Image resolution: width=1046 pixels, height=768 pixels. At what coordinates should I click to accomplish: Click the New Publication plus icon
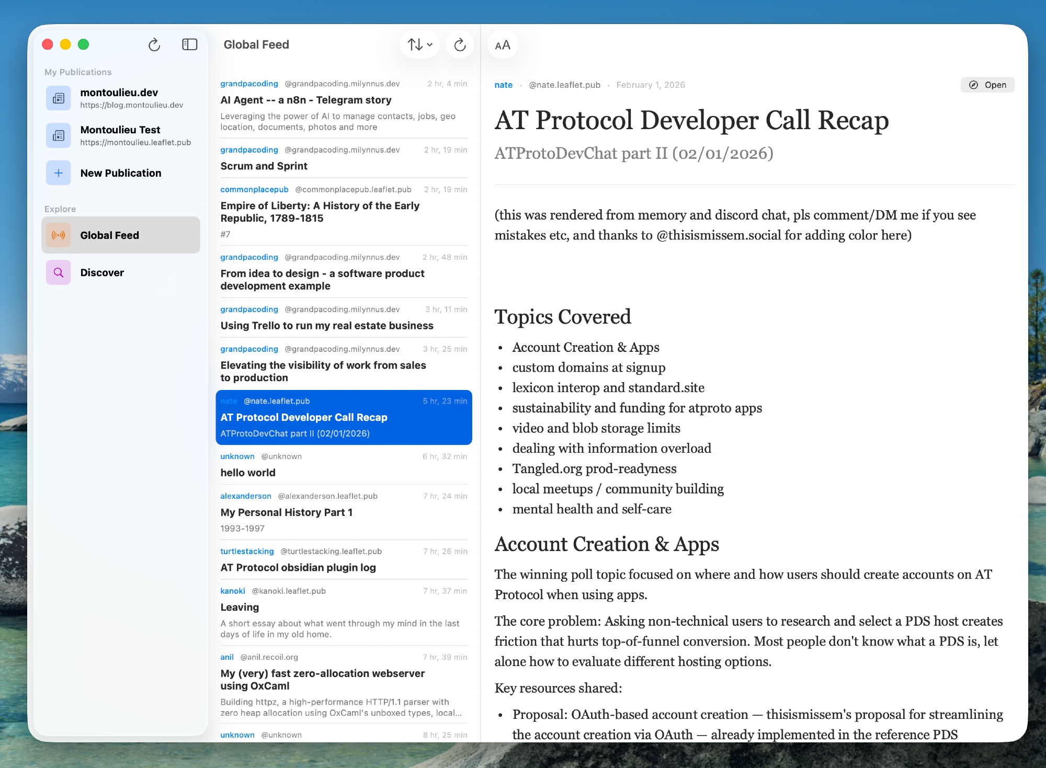pos(59,173)
